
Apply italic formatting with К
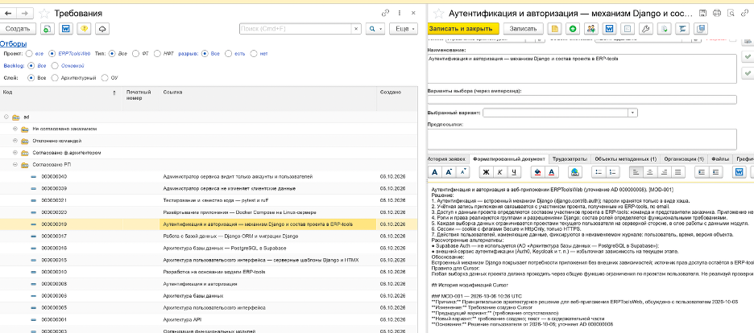[x=500, y=172]
